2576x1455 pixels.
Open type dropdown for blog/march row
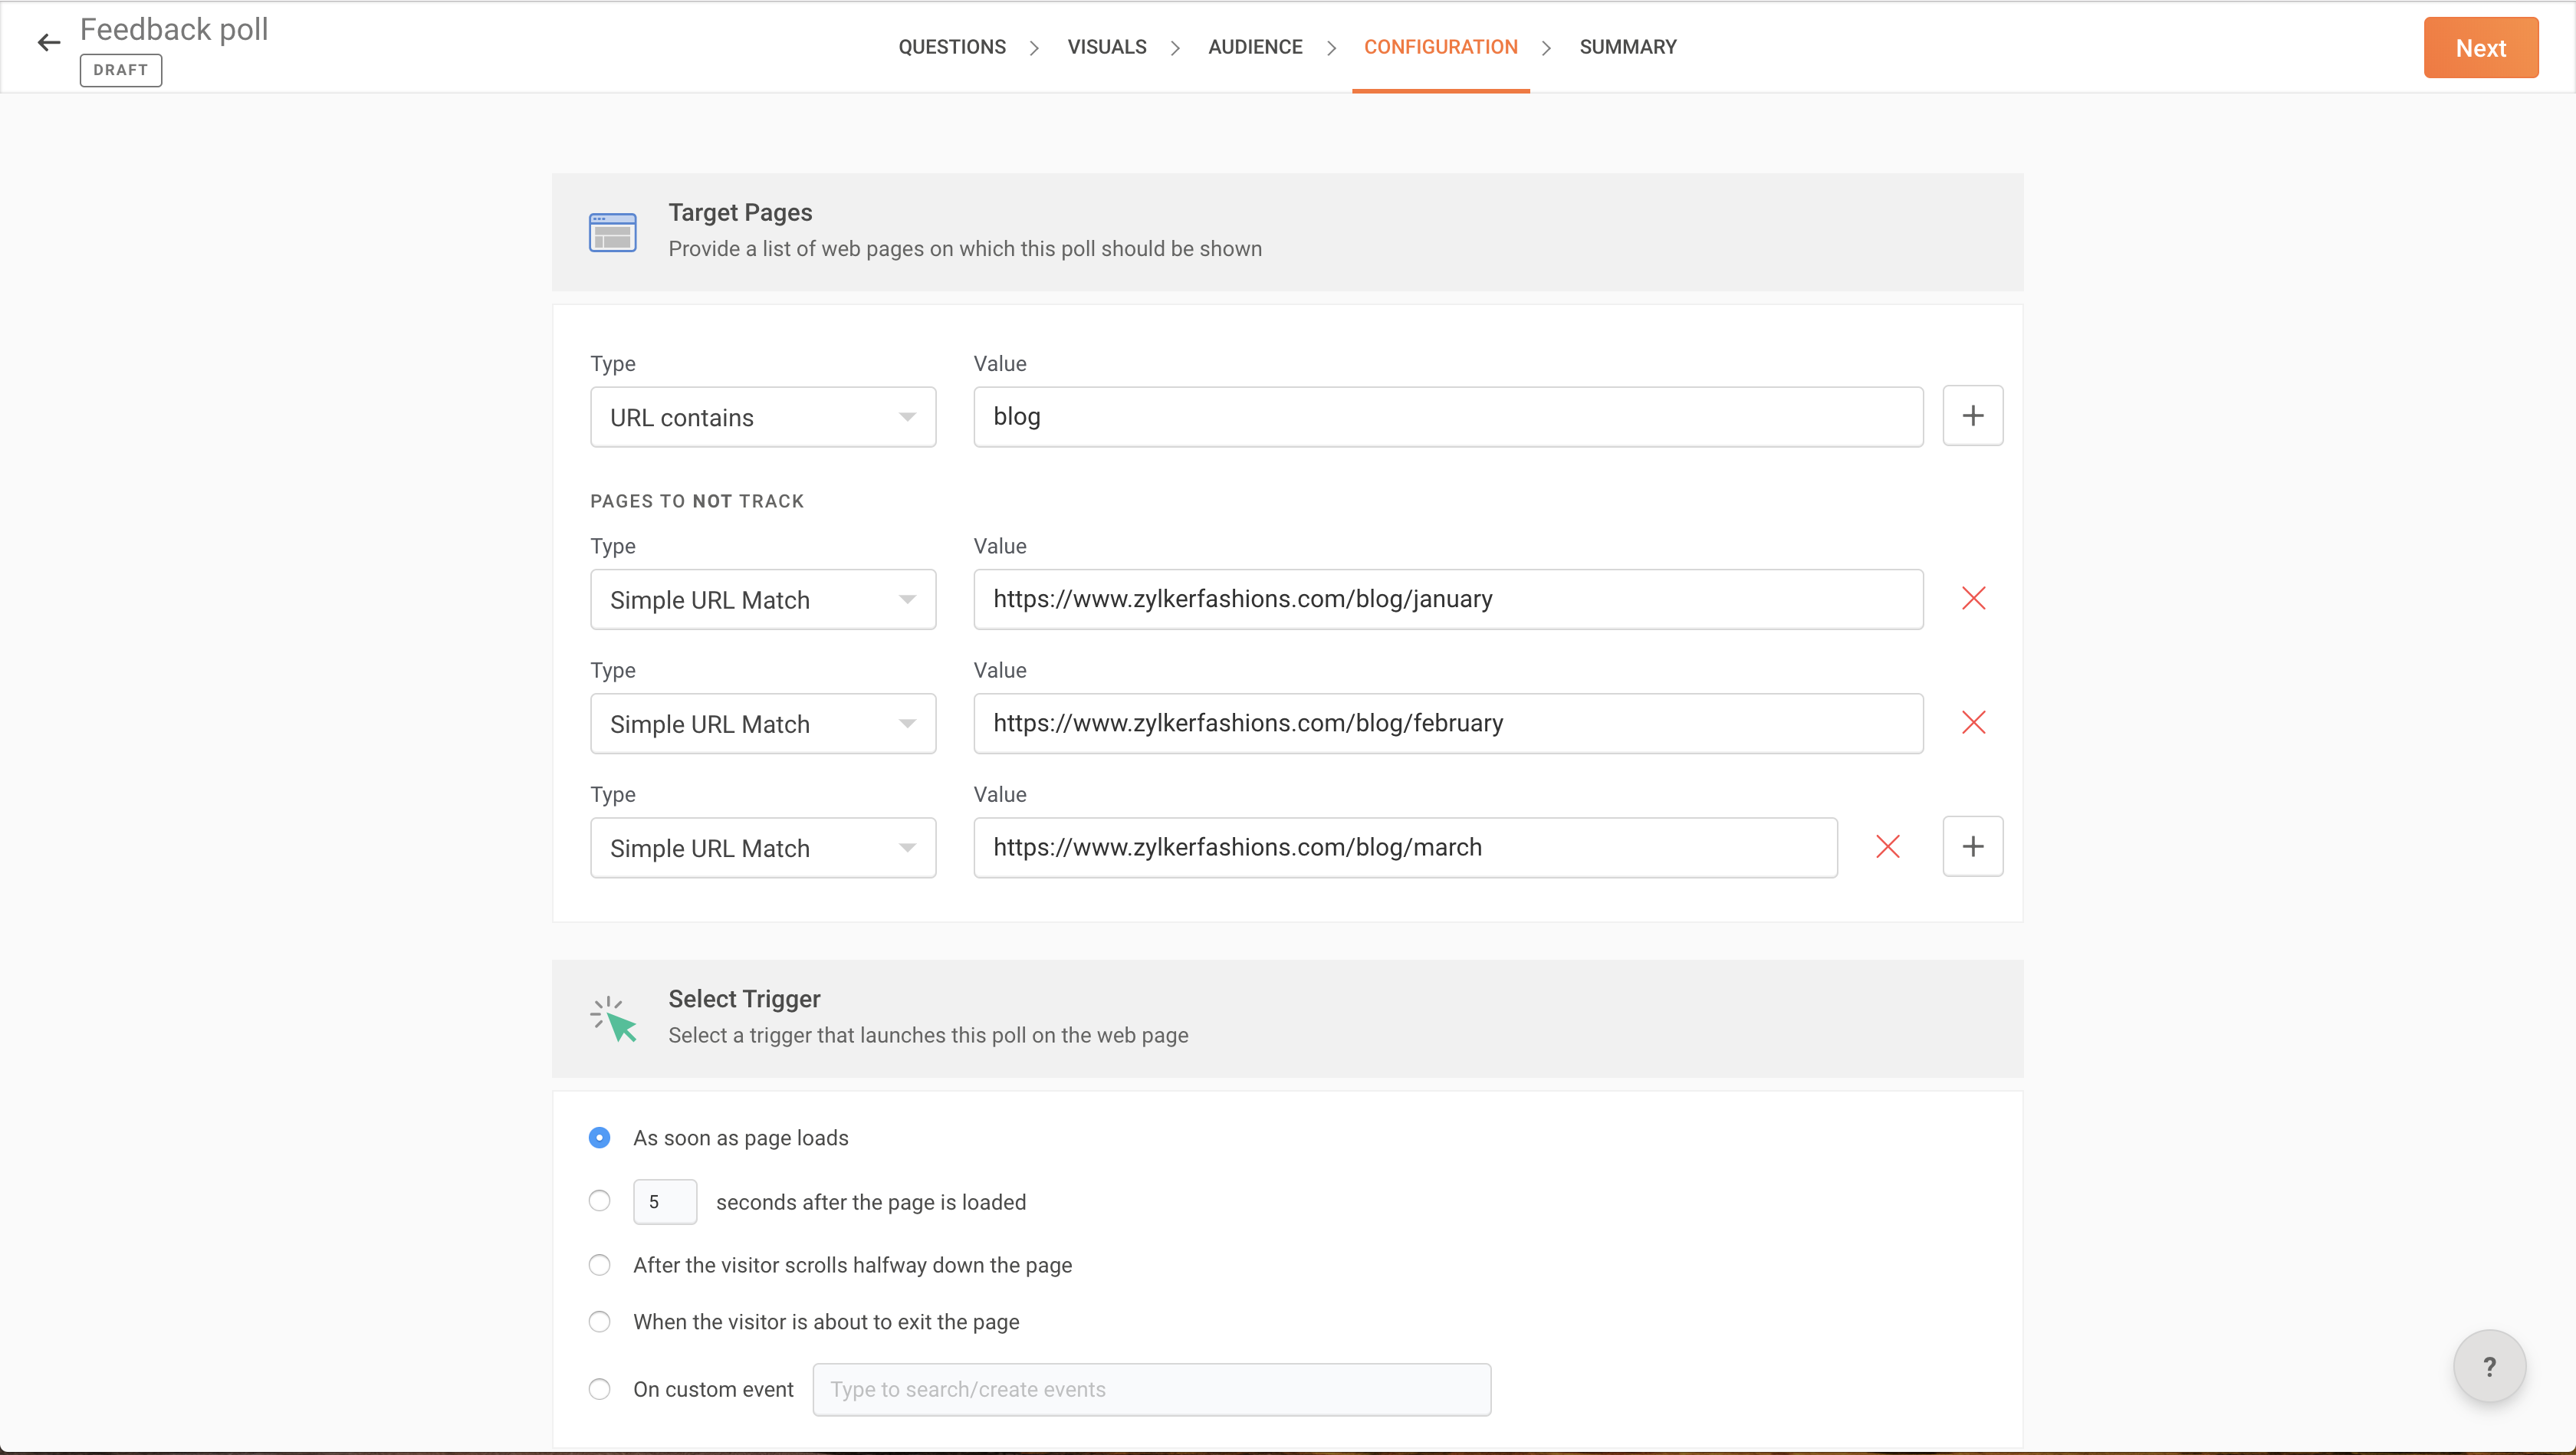[x=762, y=848]
